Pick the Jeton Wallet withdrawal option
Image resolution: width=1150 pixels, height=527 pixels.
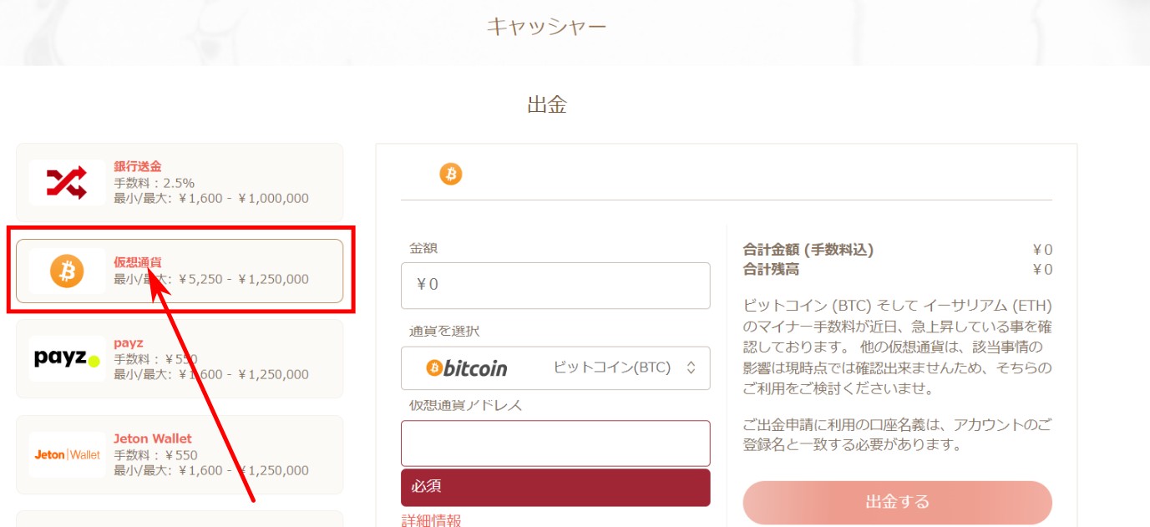pyautogui.click(x=180, y=454)
